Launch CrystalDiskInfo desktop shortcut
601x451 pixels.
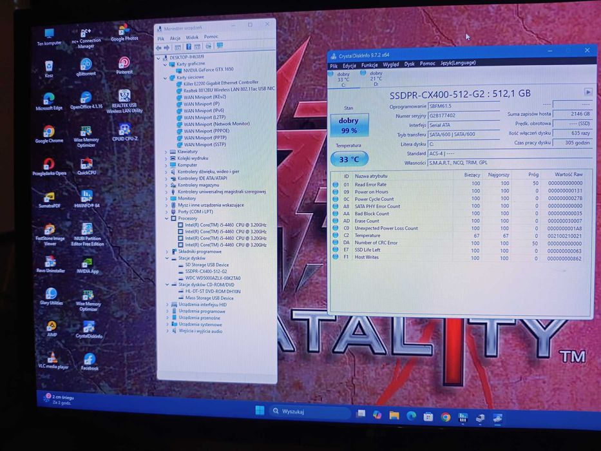coord(89,329)
